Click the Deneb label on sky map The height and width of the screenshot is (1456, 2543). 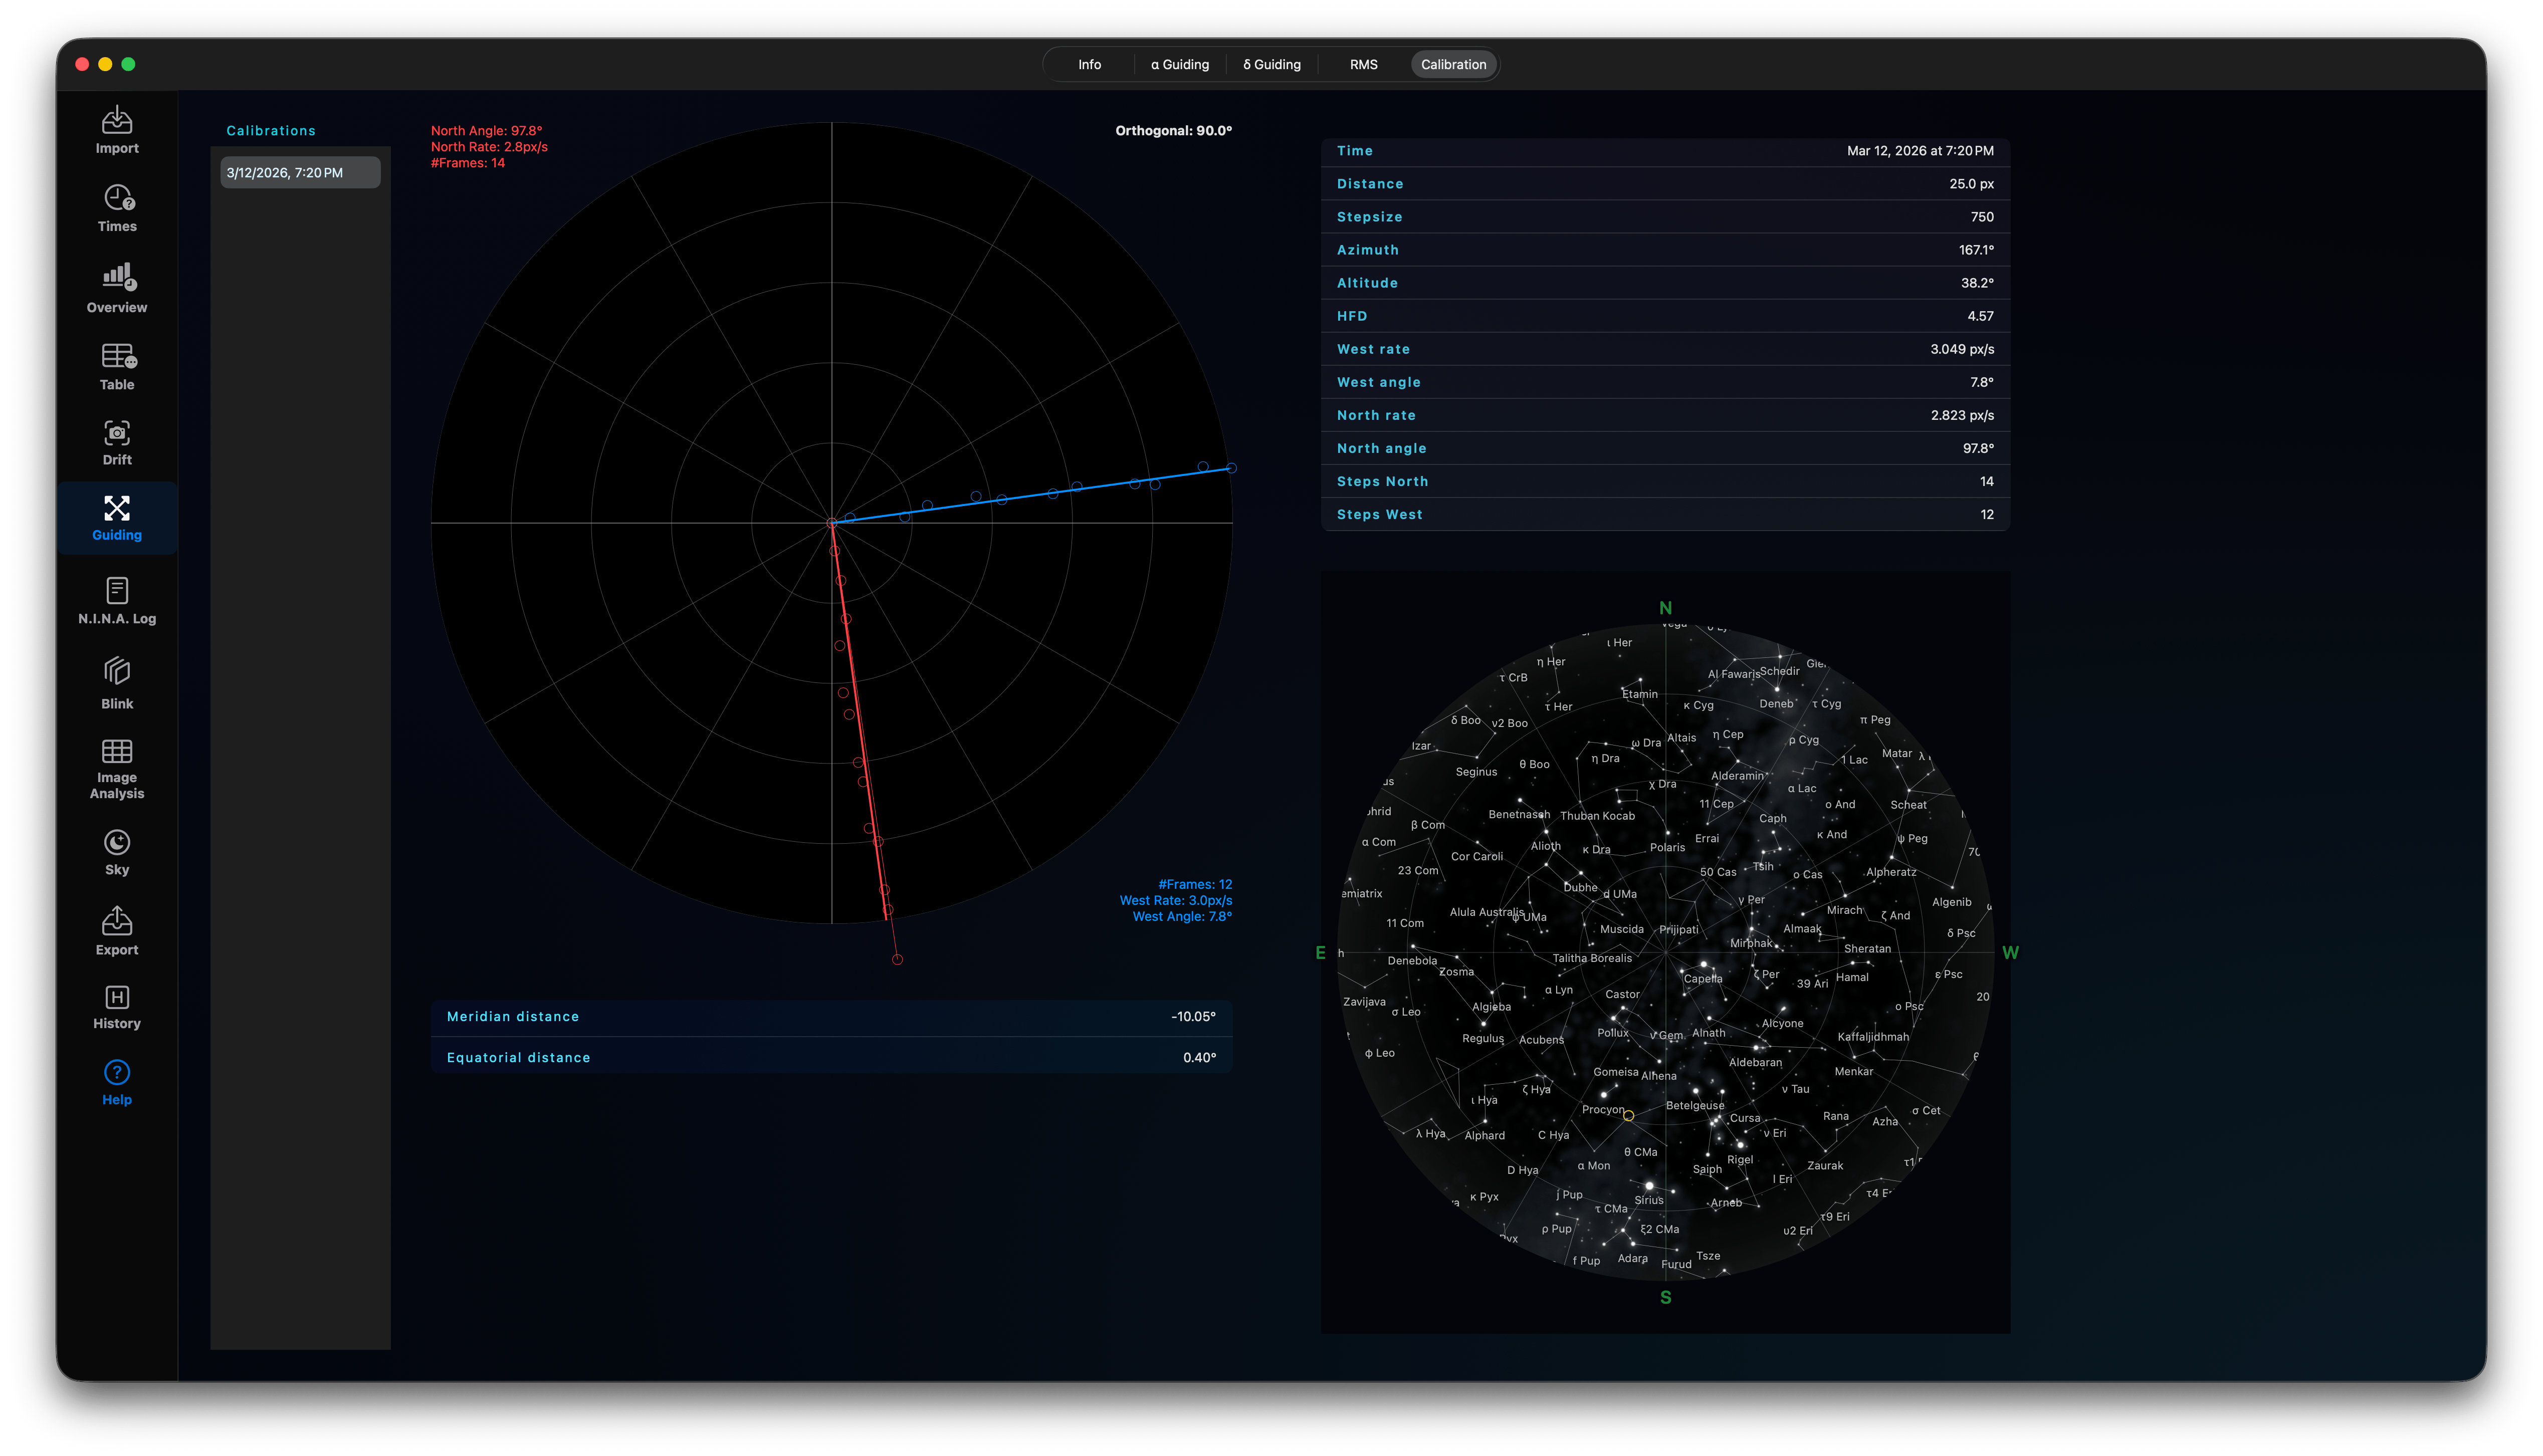coord(1776,703)
